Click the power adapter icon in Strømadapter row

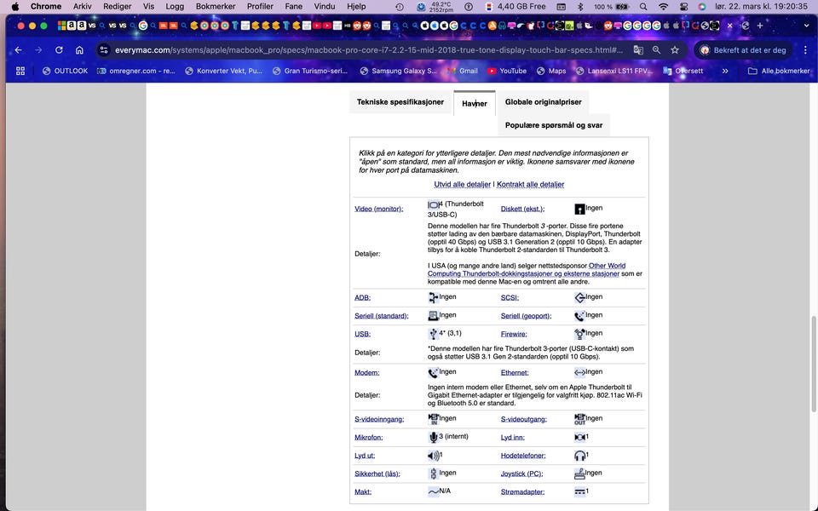(x=579, y=491)
